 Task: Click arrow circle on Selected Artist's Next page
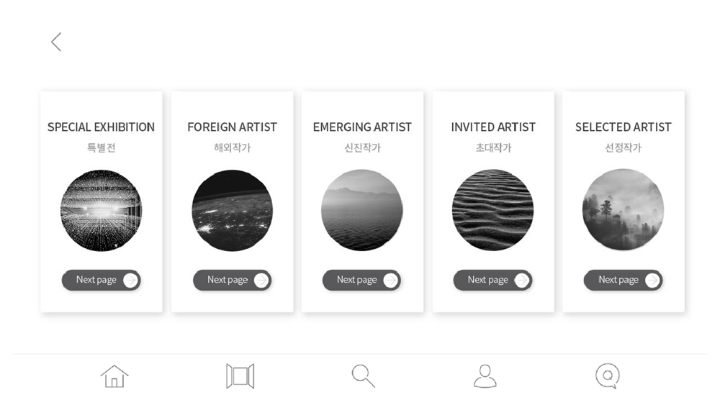[x=652, y=280]
